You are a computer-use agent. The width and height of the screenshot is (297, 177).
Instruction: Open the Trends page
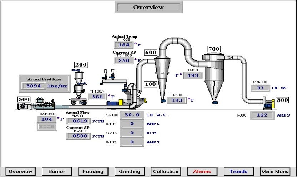[238, 171]
